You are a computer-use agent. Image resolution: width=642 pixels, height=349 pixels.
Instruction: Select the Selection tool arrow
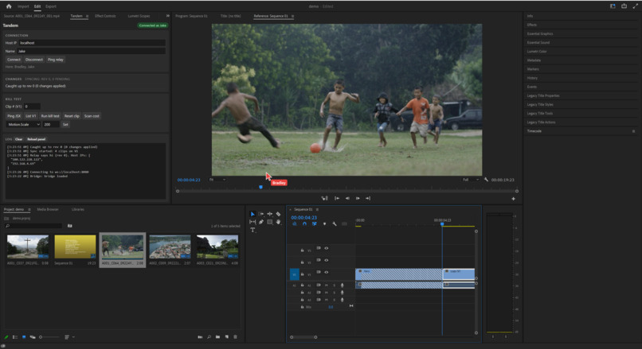click(252, 214)
